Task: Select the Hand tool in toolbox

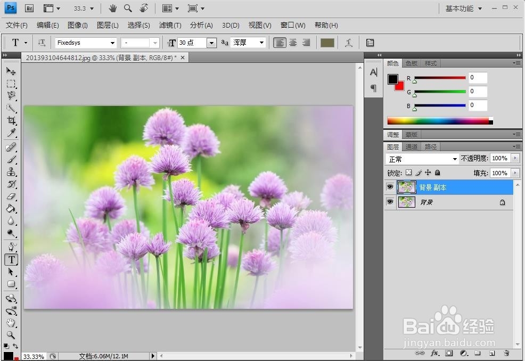Action: (x=11, y=323)
